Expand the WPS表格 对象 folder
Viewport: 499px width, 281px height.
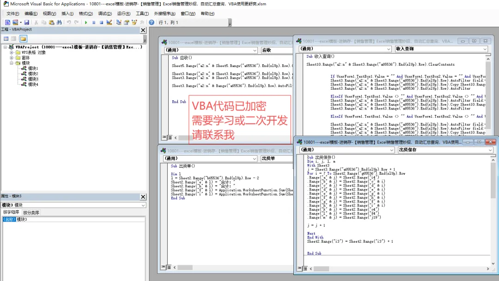[x=12, y=53]
